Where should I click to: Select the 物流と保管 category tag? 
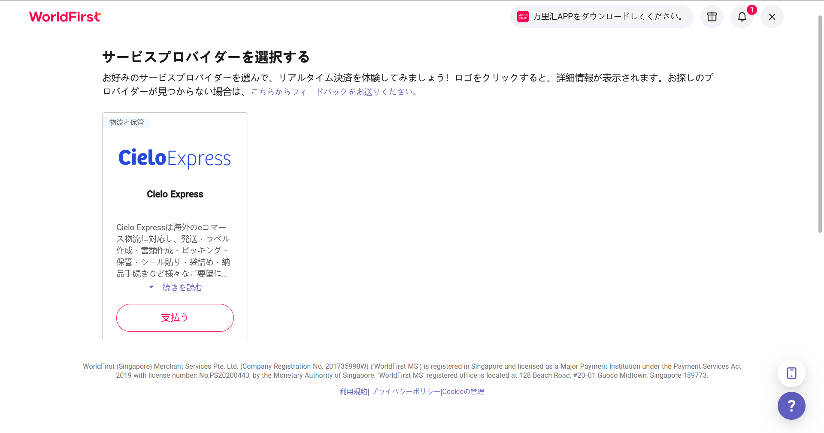click(127, 123)
